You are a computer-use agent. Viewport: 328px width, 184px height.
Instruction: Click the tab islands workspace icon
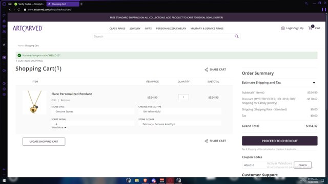(10, 4)
